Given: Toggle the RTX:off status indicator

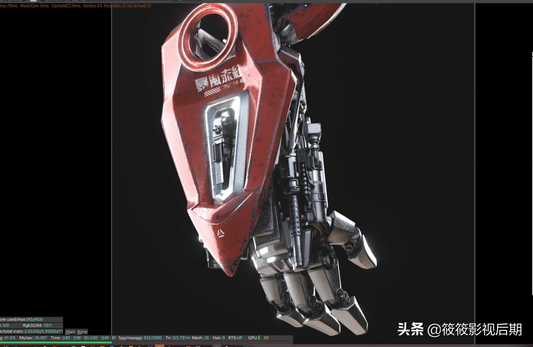Looking at the screenshot, I should pyautogui.click(x=235, y=338).
